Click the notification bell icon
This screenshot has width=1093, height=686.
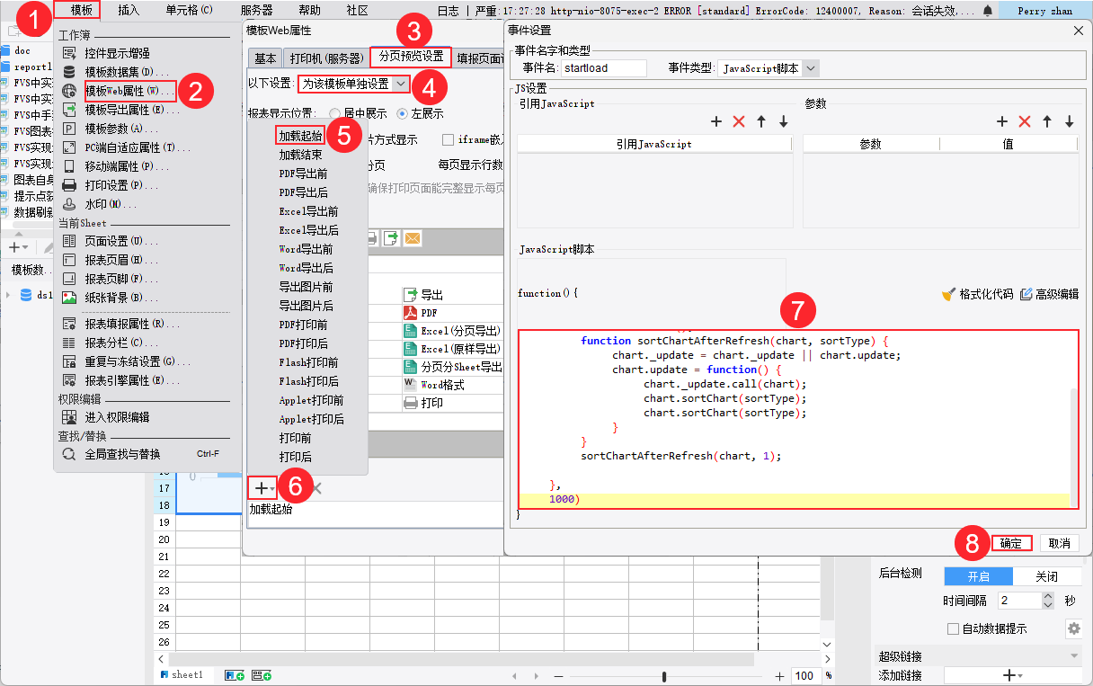[x=988, y=11]
